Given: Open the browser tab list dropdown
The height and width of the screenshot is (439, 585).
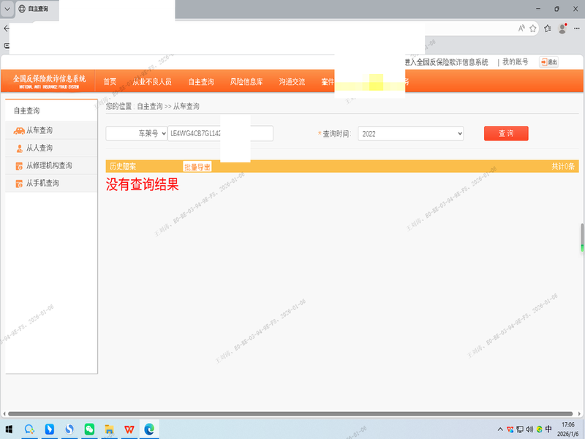Looking at the screenshot, I should (8, 9).
